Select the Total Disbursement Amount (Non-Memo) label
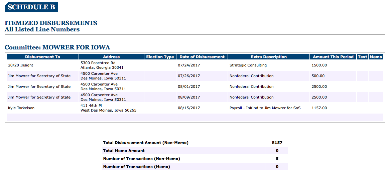Viewport: 389px width, 174px height. [146, 143]
